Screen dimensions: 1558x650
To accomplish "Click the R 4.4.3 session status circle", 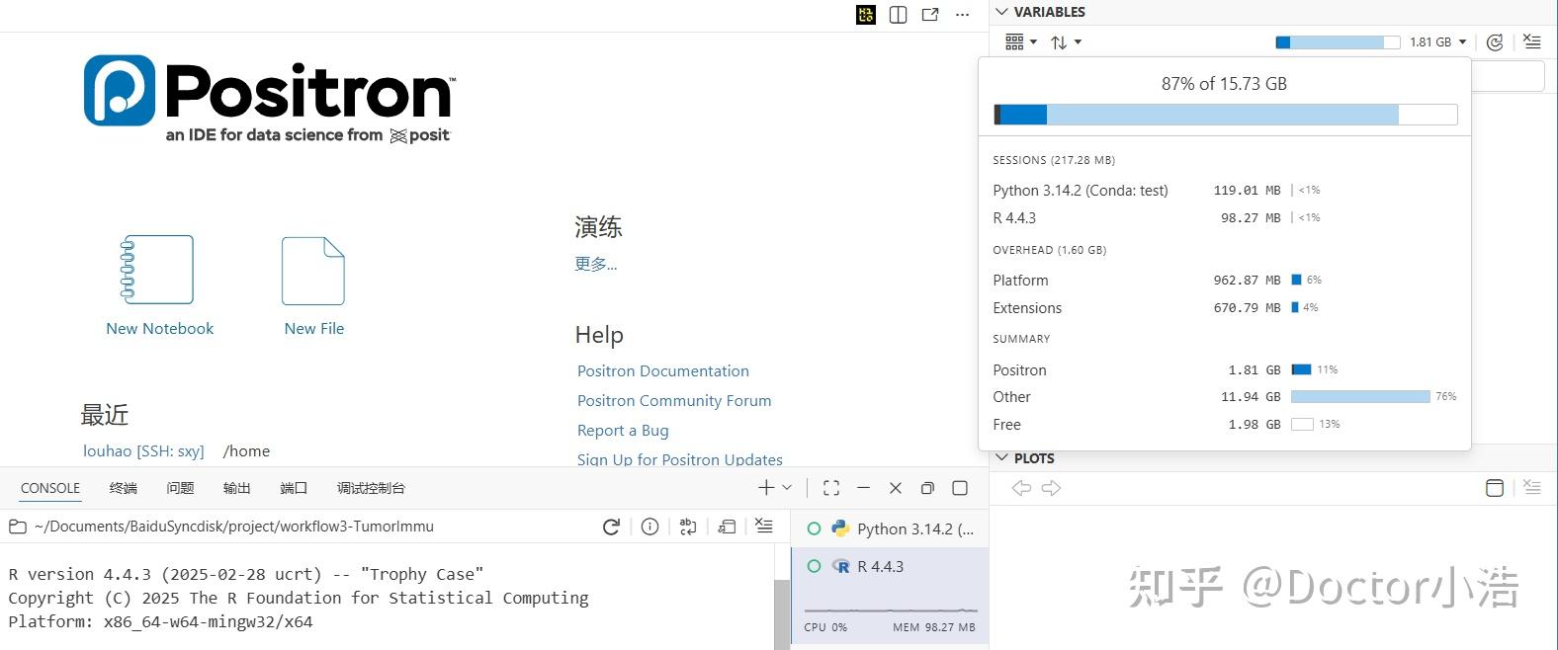I will [815, 566].
